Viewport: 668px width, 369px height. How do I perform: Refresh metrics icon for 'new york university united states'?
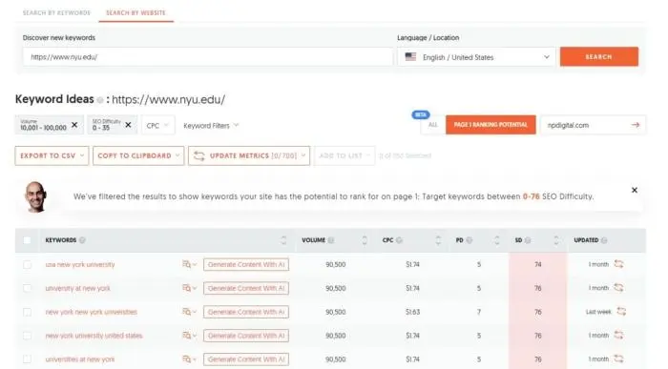618,336
